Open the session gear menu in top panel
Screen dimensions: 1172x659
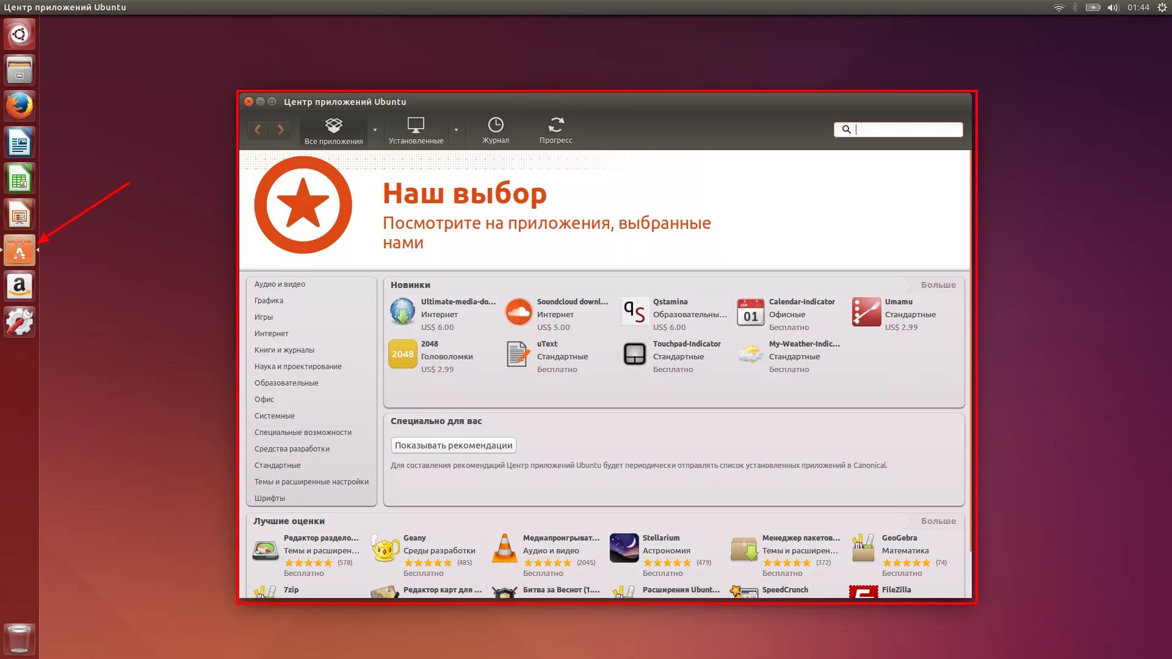point(1162,7)
